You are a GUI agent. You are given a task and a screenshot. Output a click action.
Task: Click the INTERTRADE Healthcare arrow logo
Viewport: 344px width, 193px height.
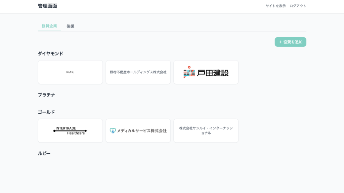pyautogui.click(x=70, y=130)
